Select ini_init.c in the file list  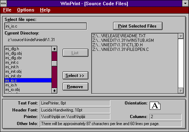28,62
